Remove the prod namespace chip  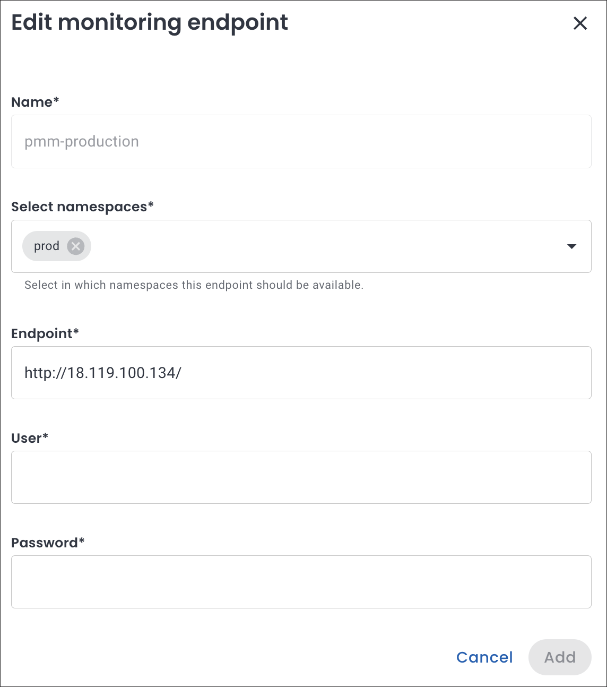point(76,246)
